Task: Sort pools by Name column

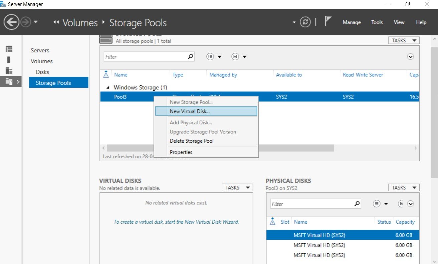Action: (121, 75)
